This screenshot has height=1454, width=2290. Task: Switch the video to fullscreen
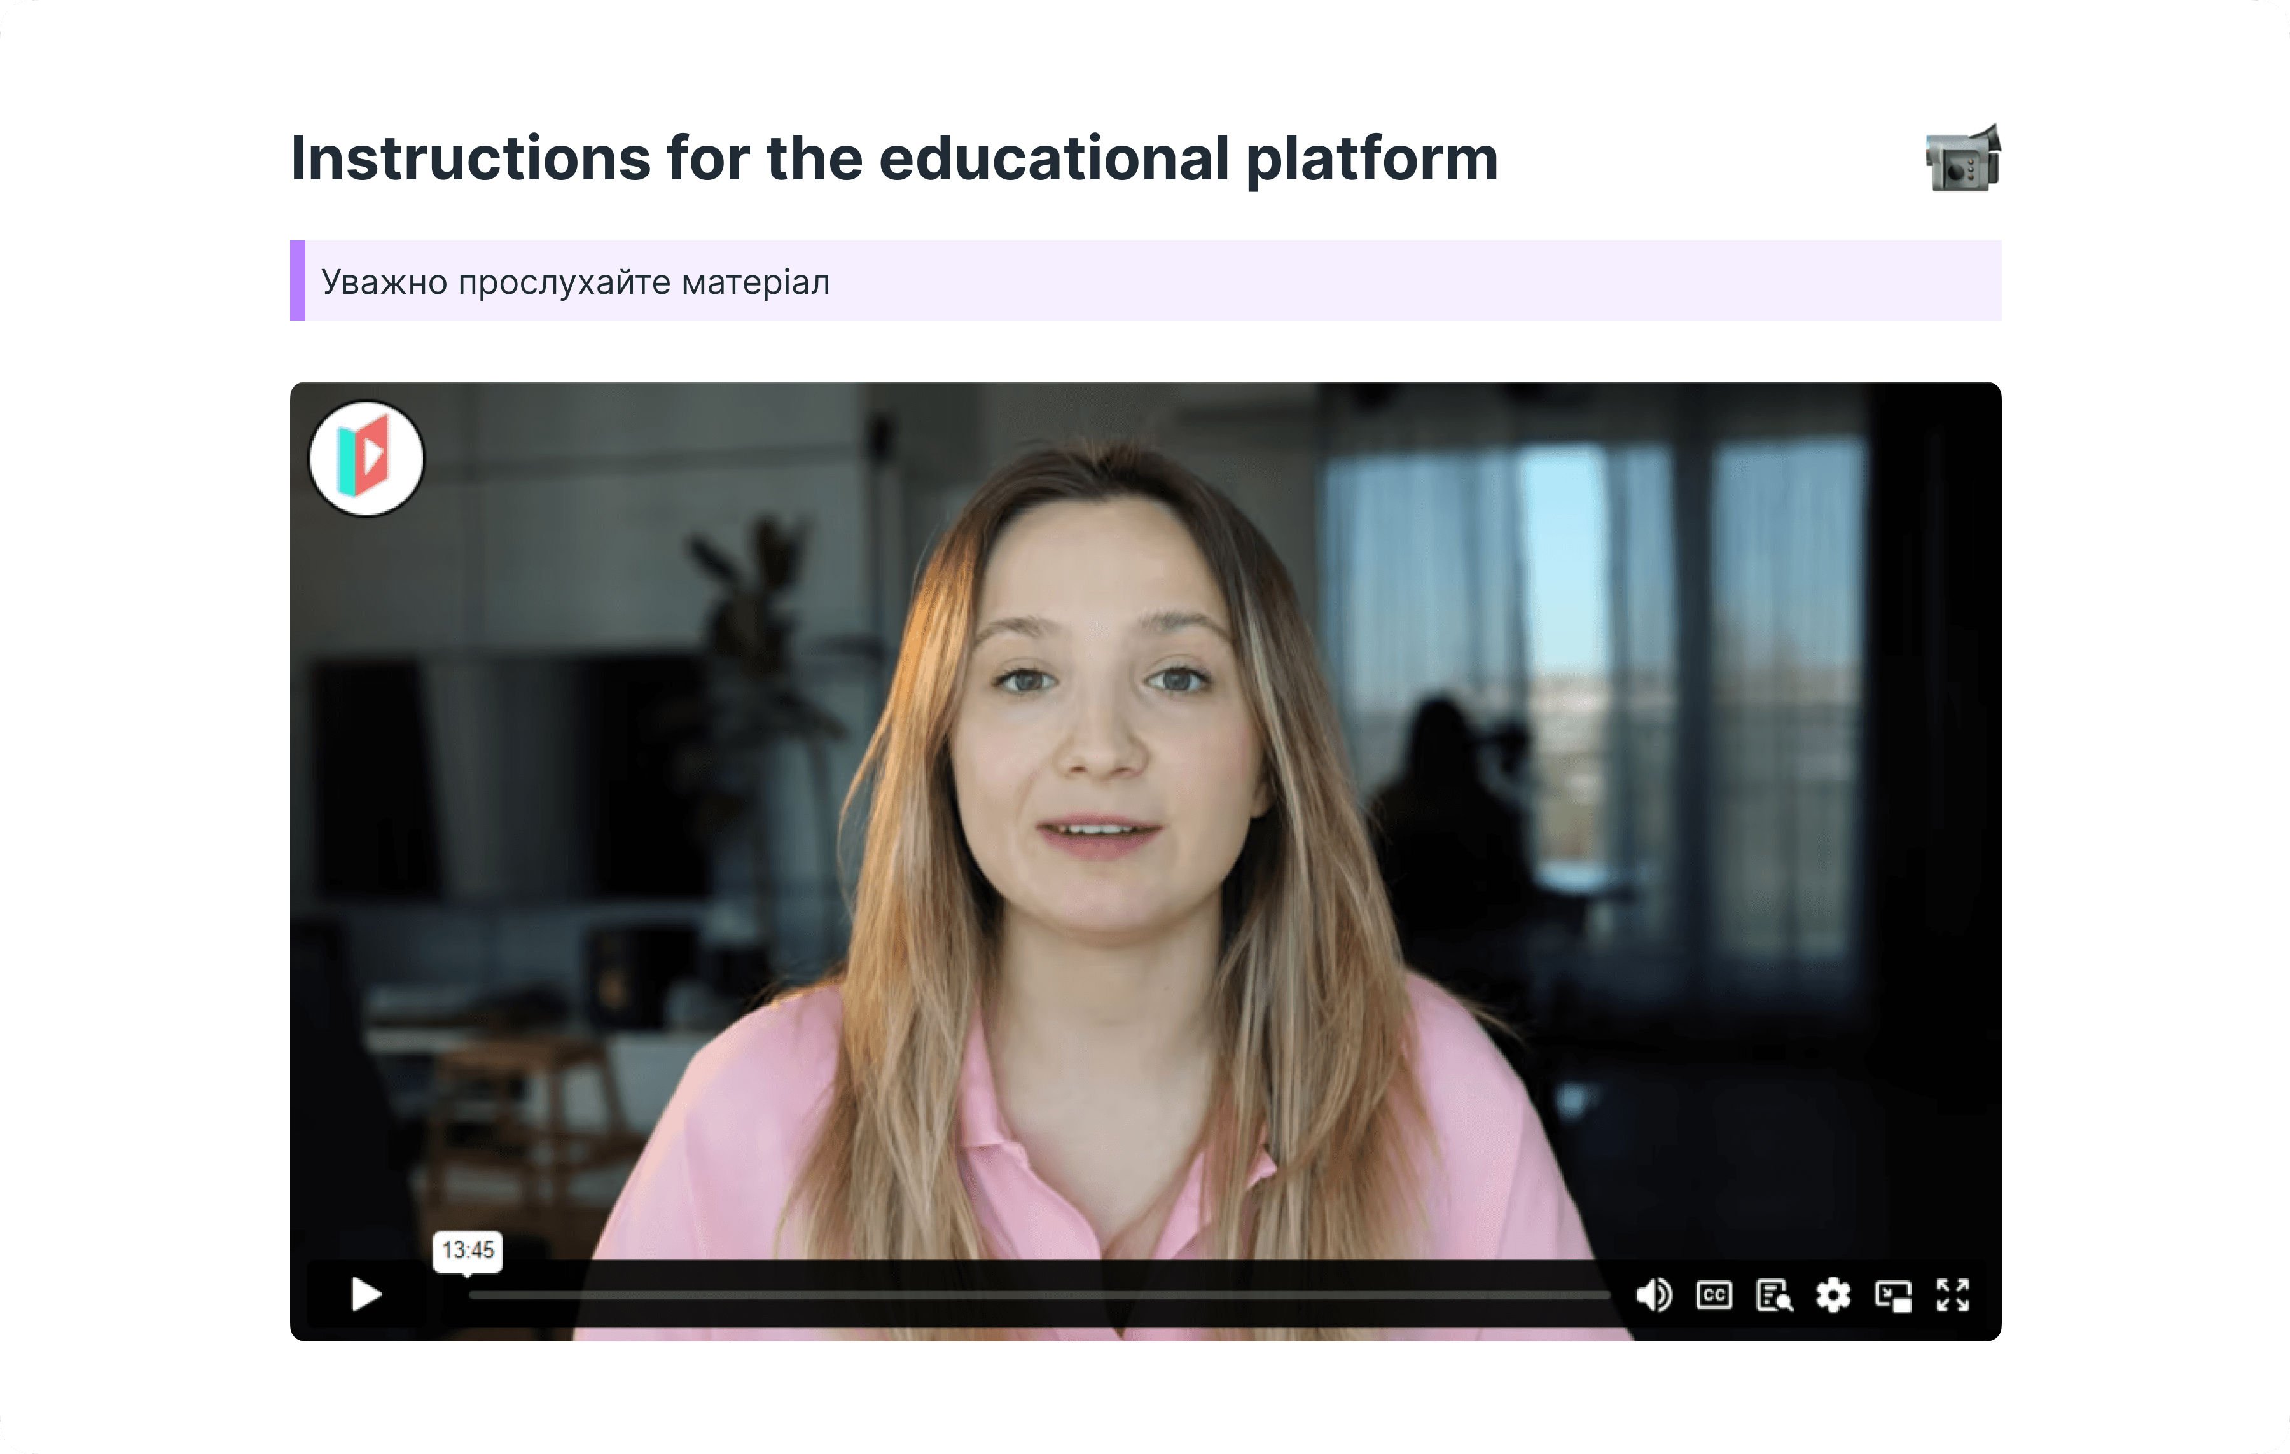[1952, 1294]
